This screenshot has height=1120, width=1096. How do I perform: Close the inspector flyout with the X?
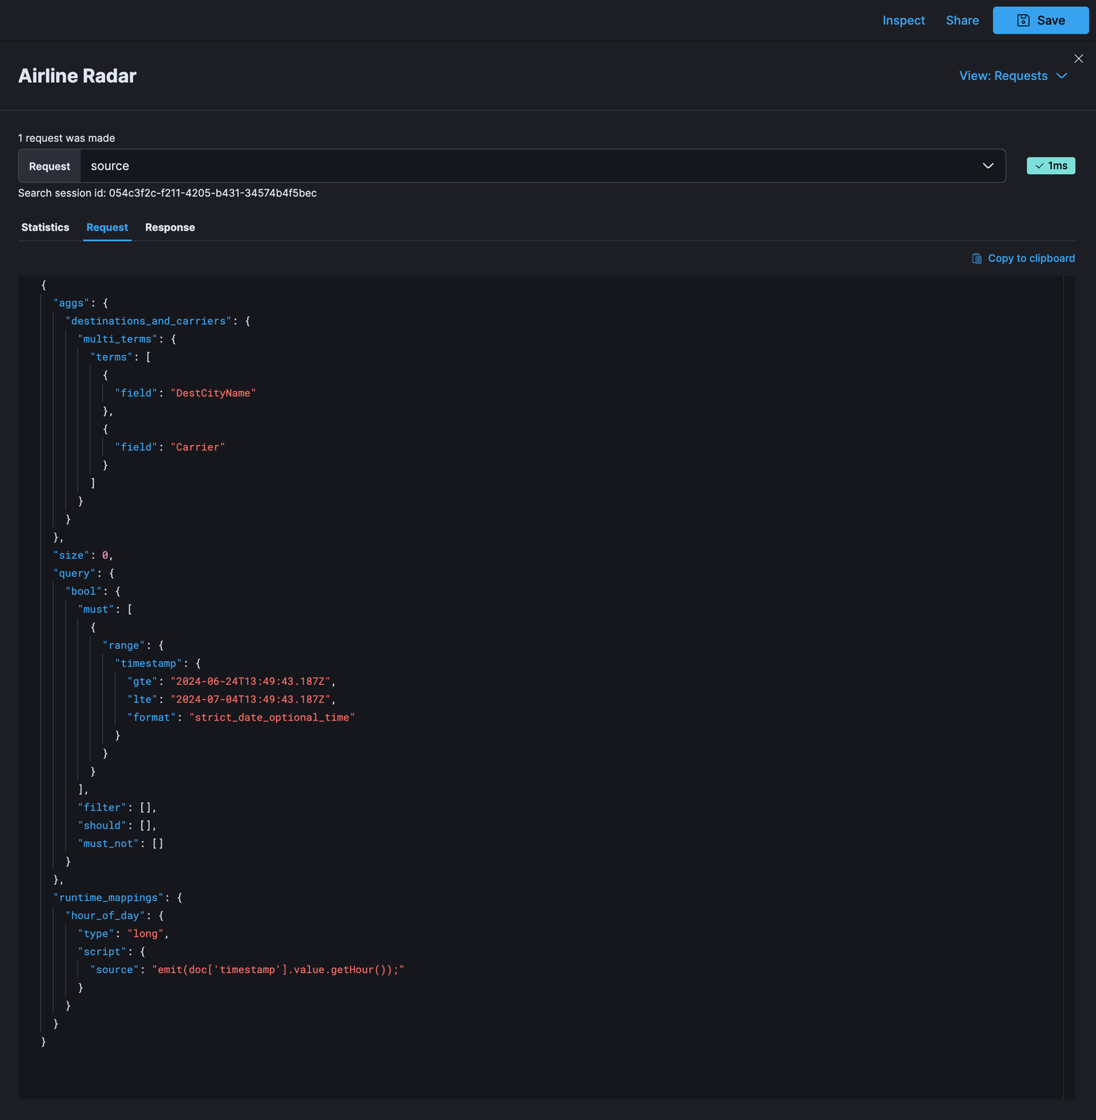click(1078, 59)
